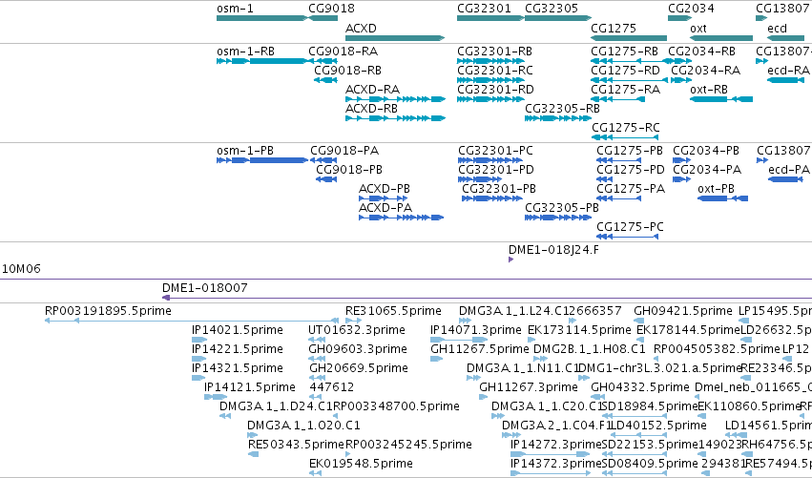
Task: Select EST SD18984.5prime
Action: pyautogui.click(x=635, y=416)
